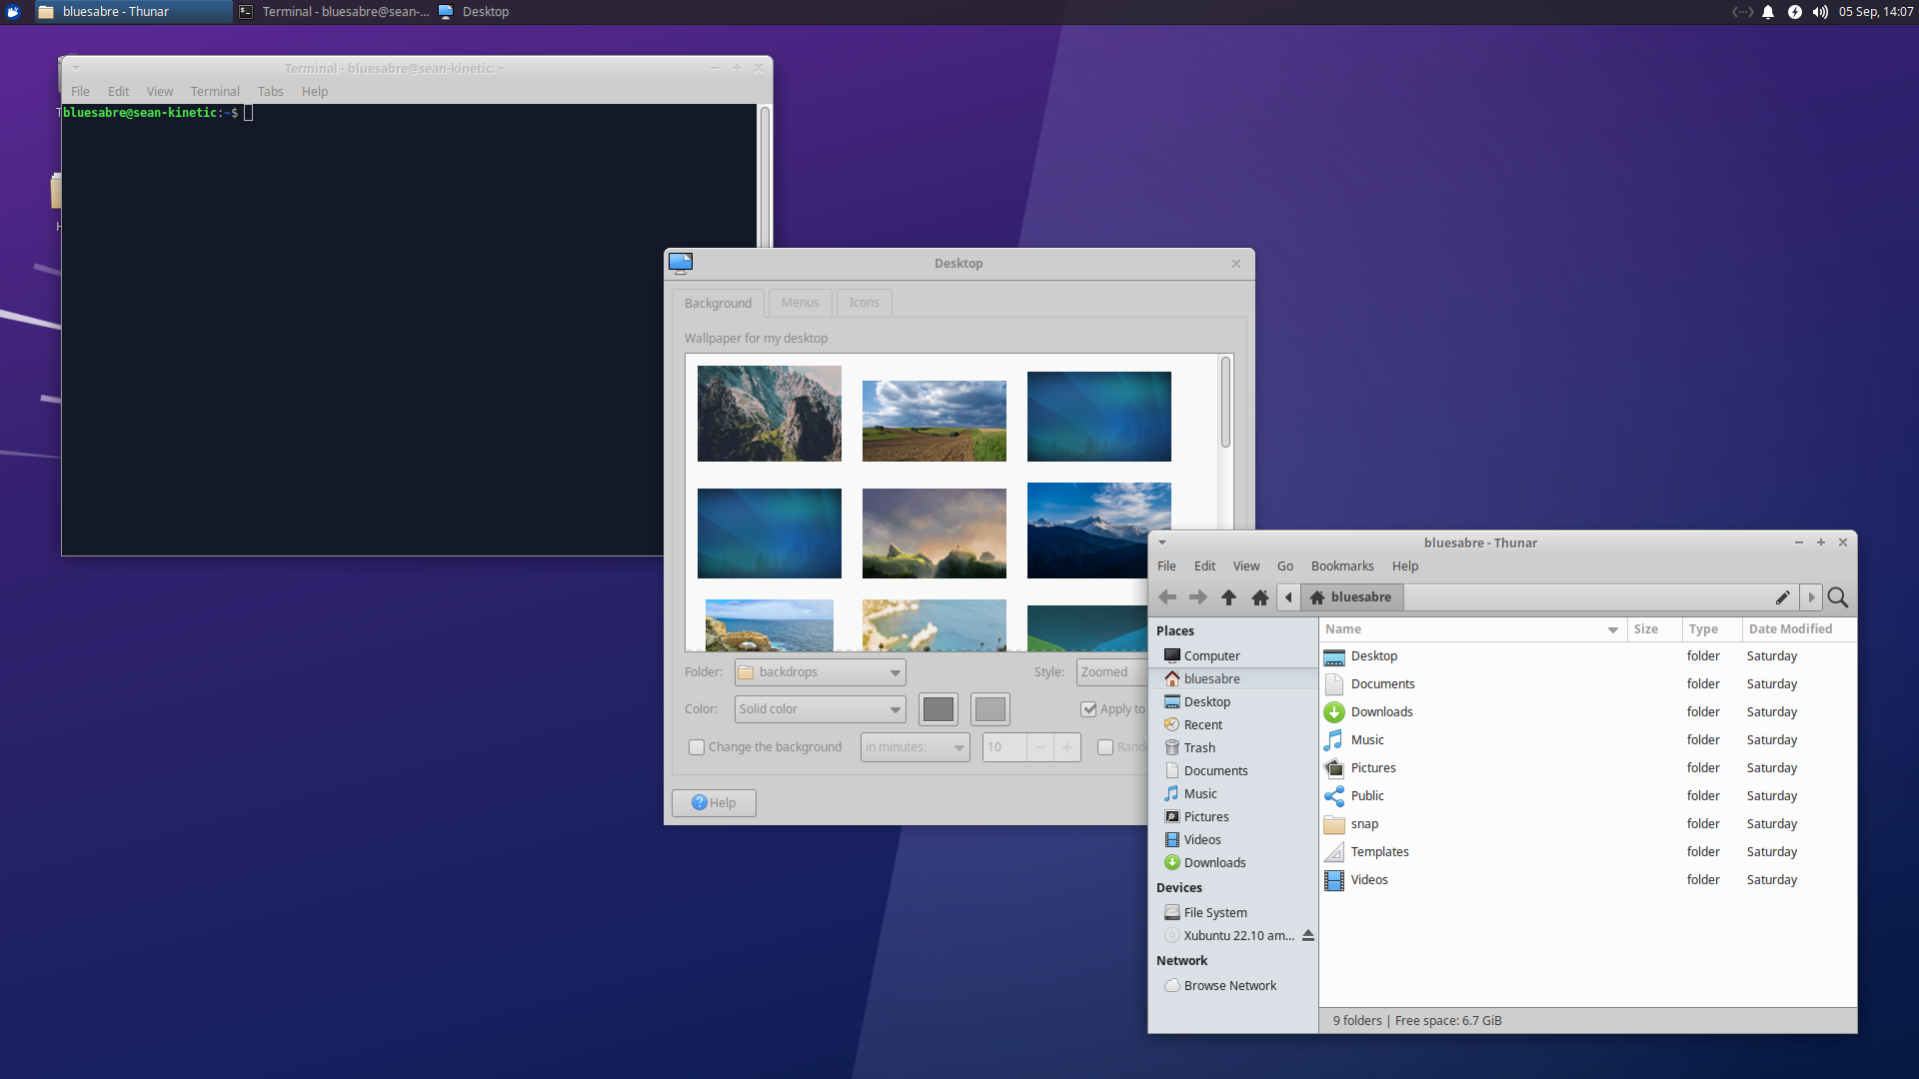Click the solid color swatch in Desktop settings

pyautogui.click(x=938, y=707)
